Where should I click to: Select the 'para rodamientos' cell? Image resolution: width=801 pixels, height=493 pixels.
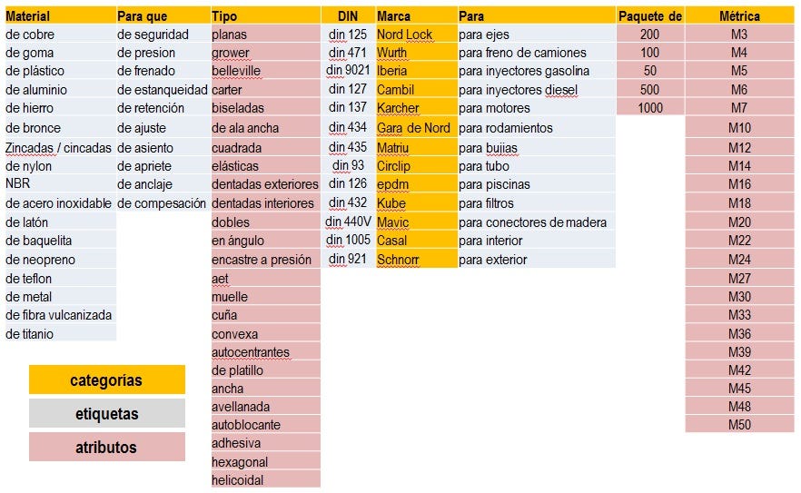coord(537,128)
